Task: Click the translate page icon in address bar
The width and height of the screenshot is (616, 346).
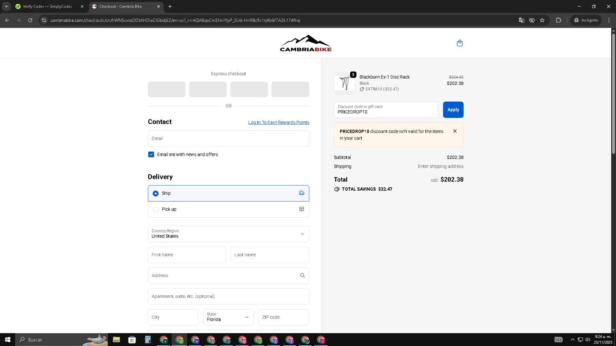Action: coord(522,20)
